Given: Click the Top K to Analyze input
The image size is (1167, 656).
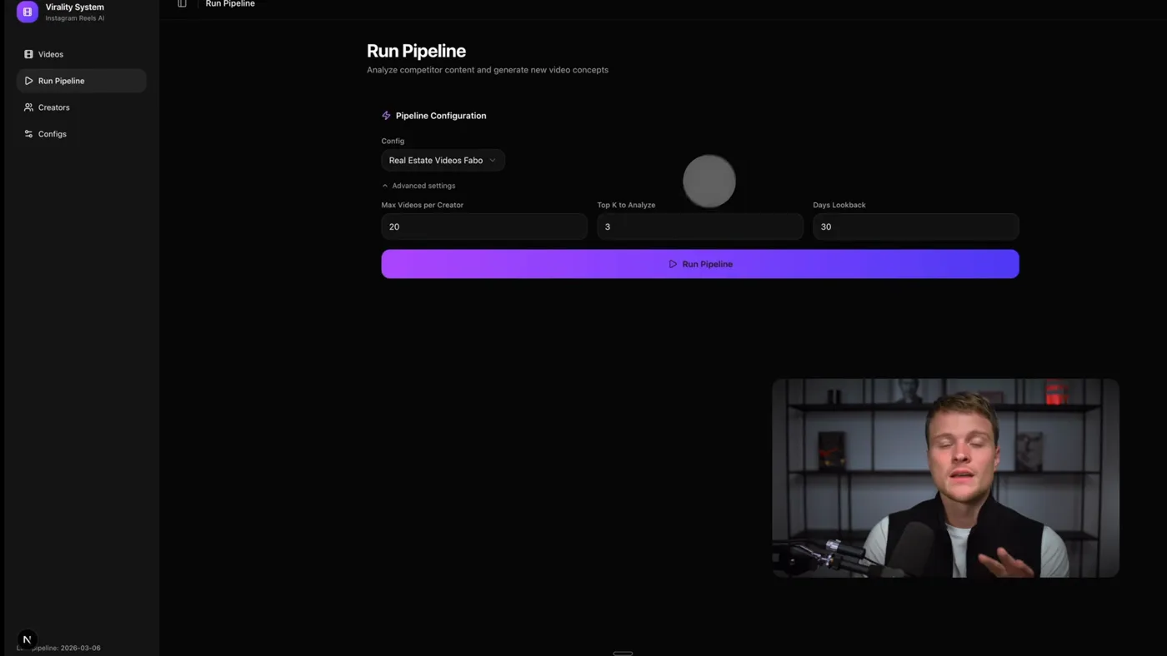Looking at the screenshot, I should (x=700, y=226).
